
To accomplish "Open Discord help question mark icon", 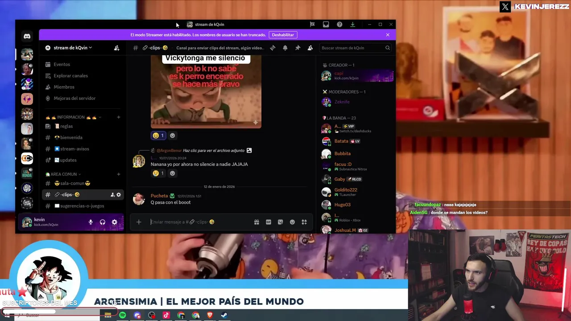I will tap(339, 25).
